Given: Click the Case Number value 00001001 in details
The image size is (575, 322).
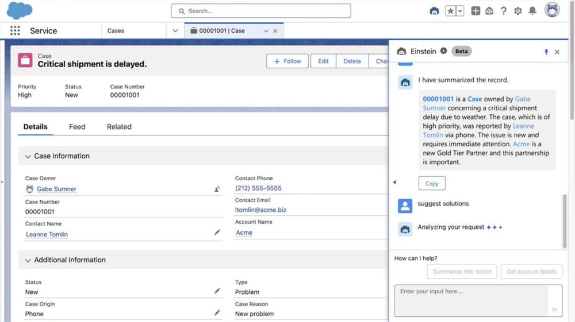Looking at the screenshot, I should [40, 211].
